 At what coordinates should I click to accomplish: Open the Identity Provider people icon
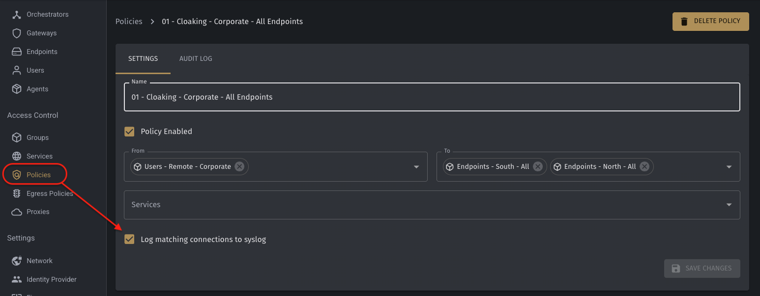(17, 279)
